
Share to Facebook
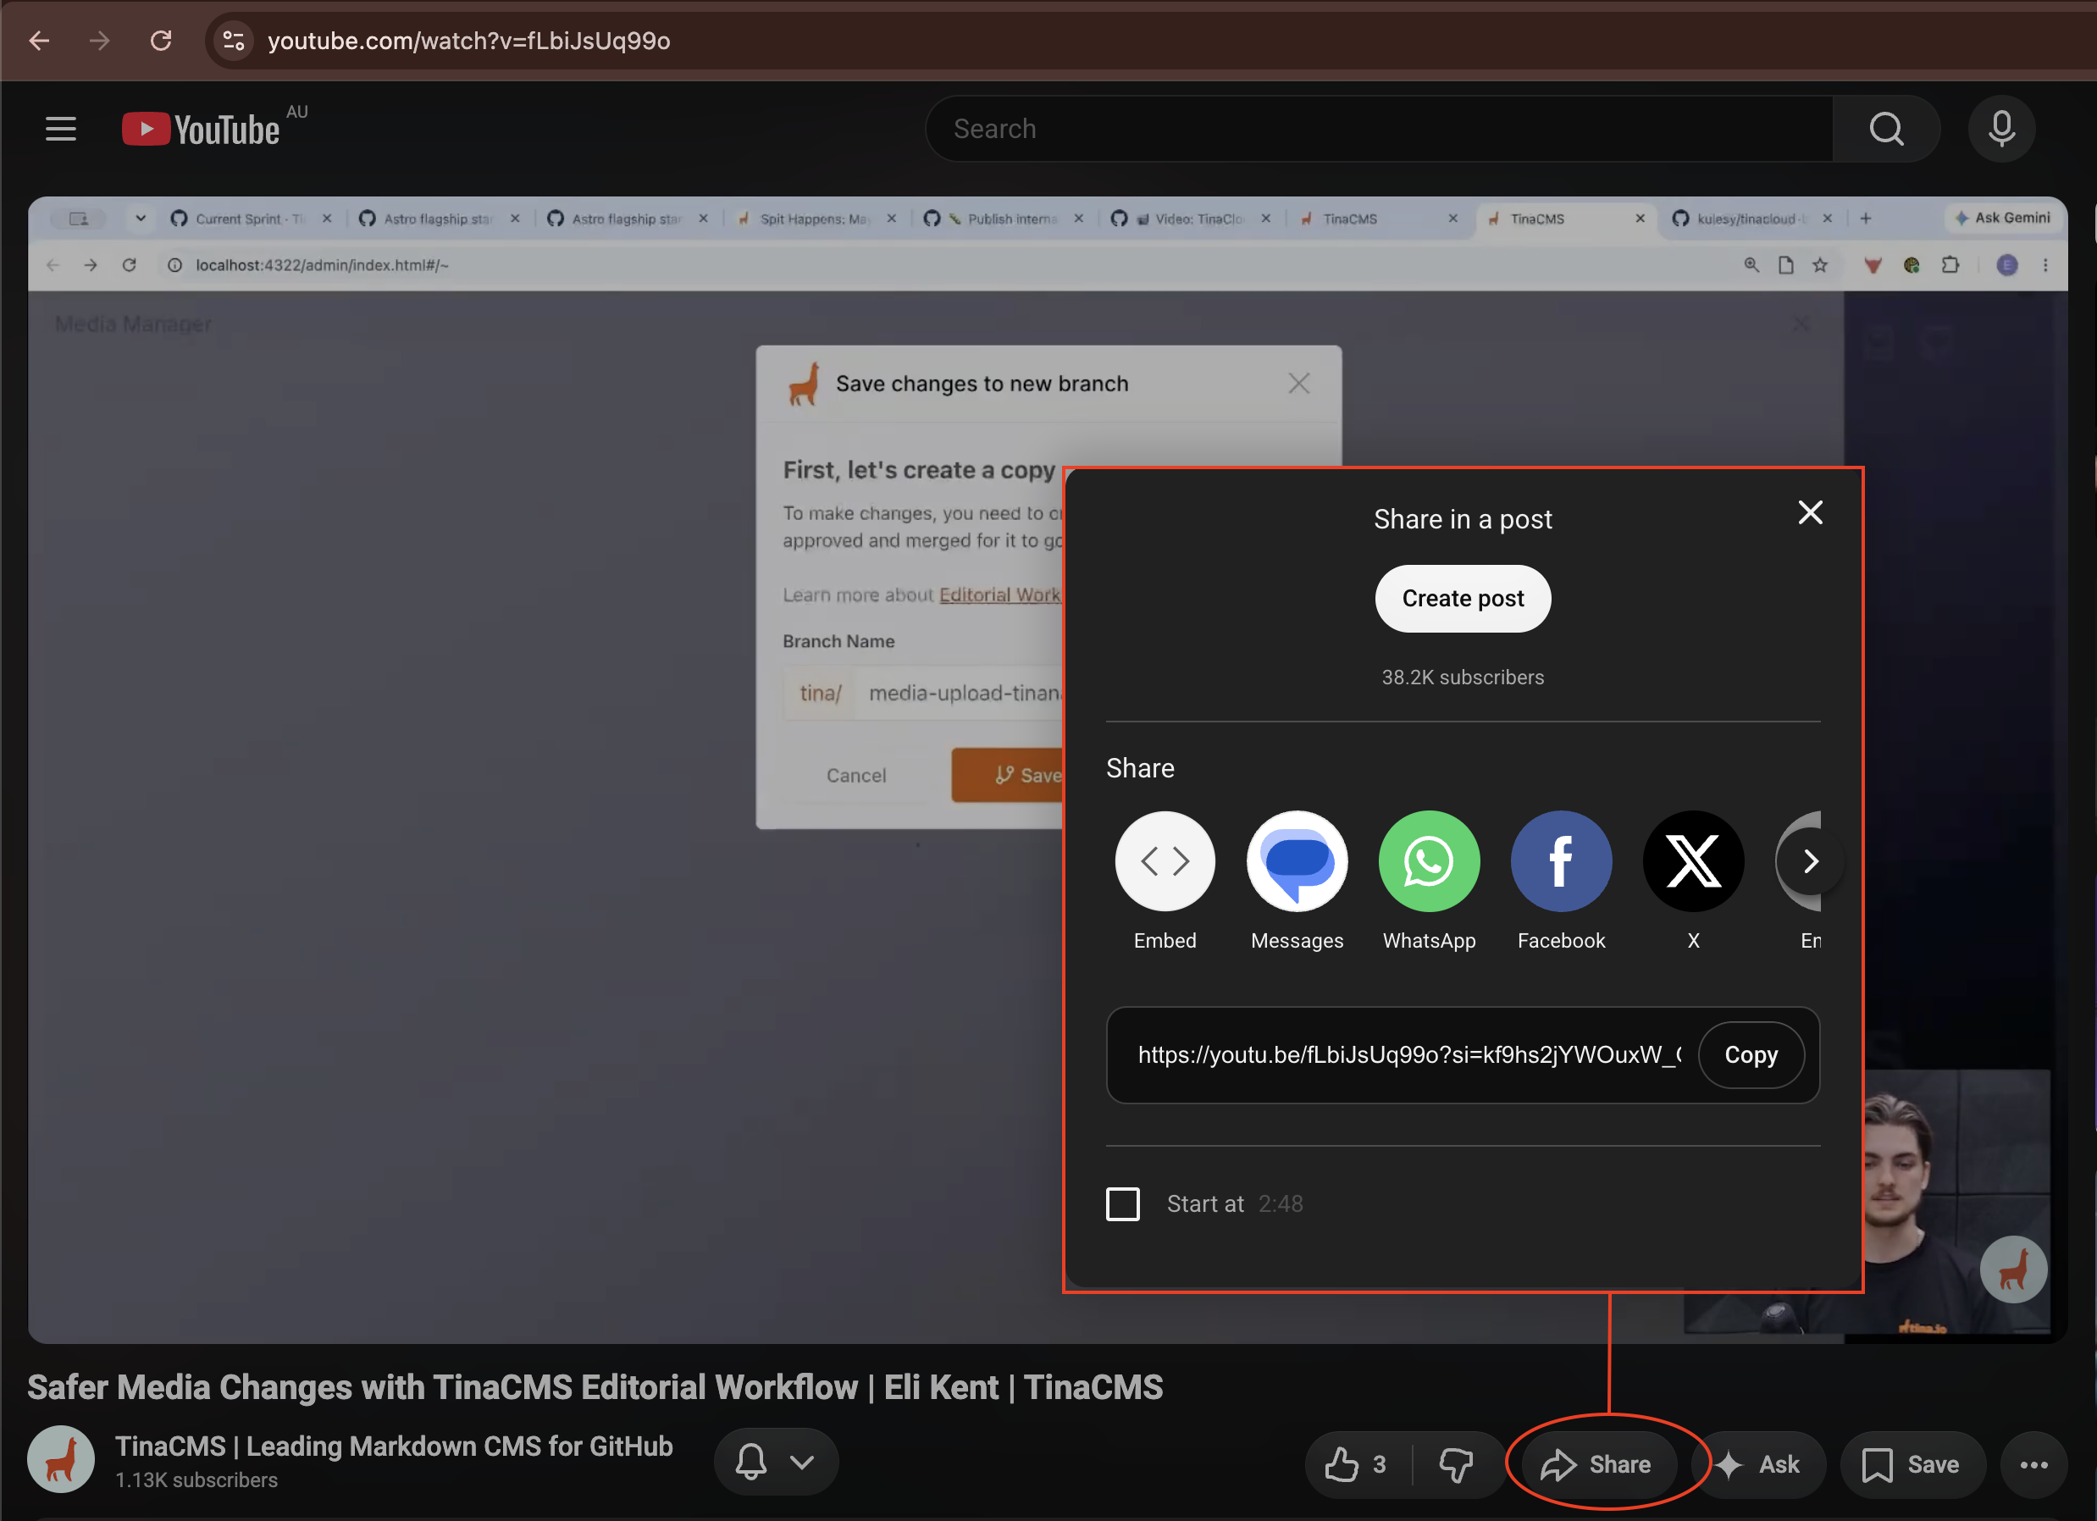[1562, 880]
